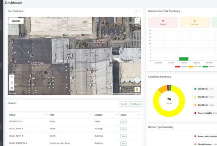Select the BLDG1-SW-IN-A device name
Screen dimensions: 217x146
[16, 129]
